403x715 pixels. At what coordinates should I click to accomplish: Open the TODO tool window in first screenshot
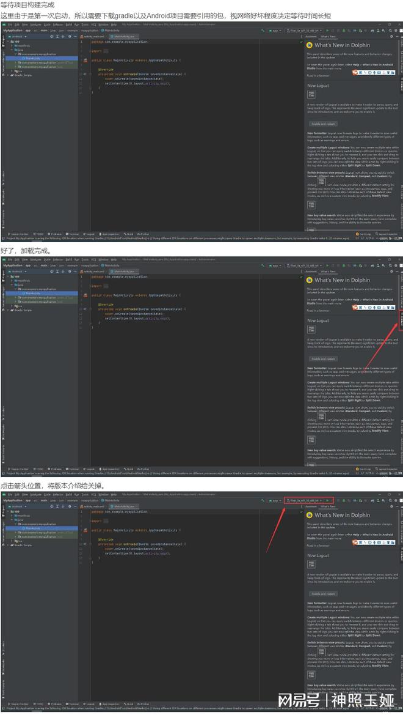click(x=39, y=234)
